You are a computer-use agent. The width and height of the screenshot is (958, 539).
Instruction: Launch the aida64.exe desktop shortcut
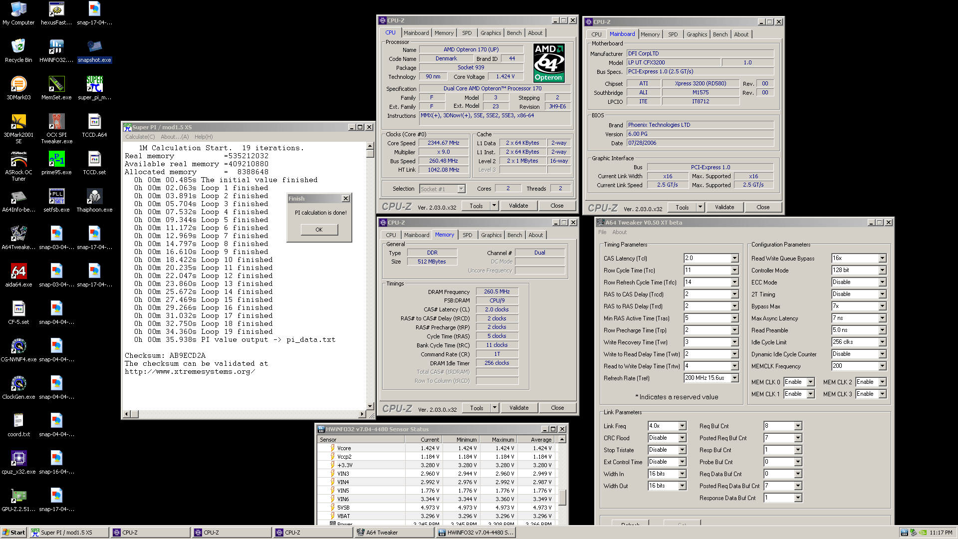coord(18,272)
